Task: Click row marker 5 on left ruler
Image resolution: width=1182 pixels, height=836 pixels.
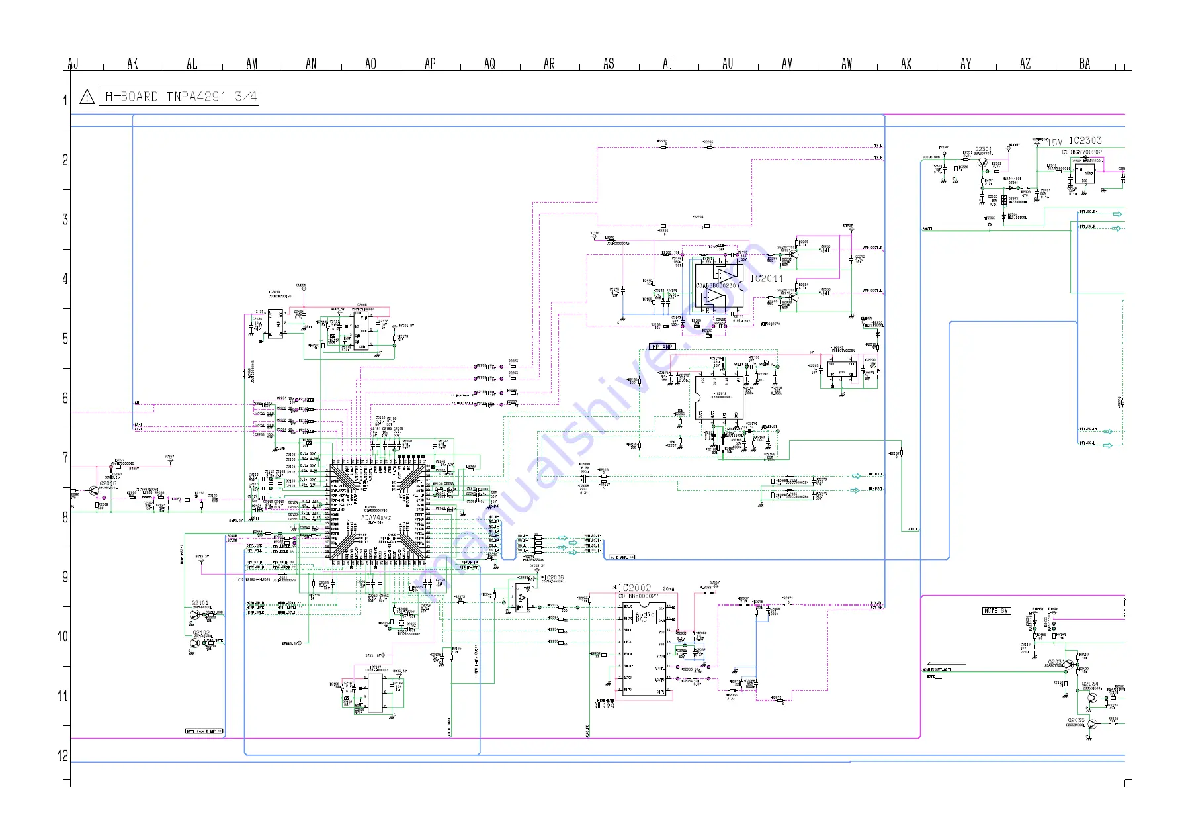Action: click(x=65, y=339)
